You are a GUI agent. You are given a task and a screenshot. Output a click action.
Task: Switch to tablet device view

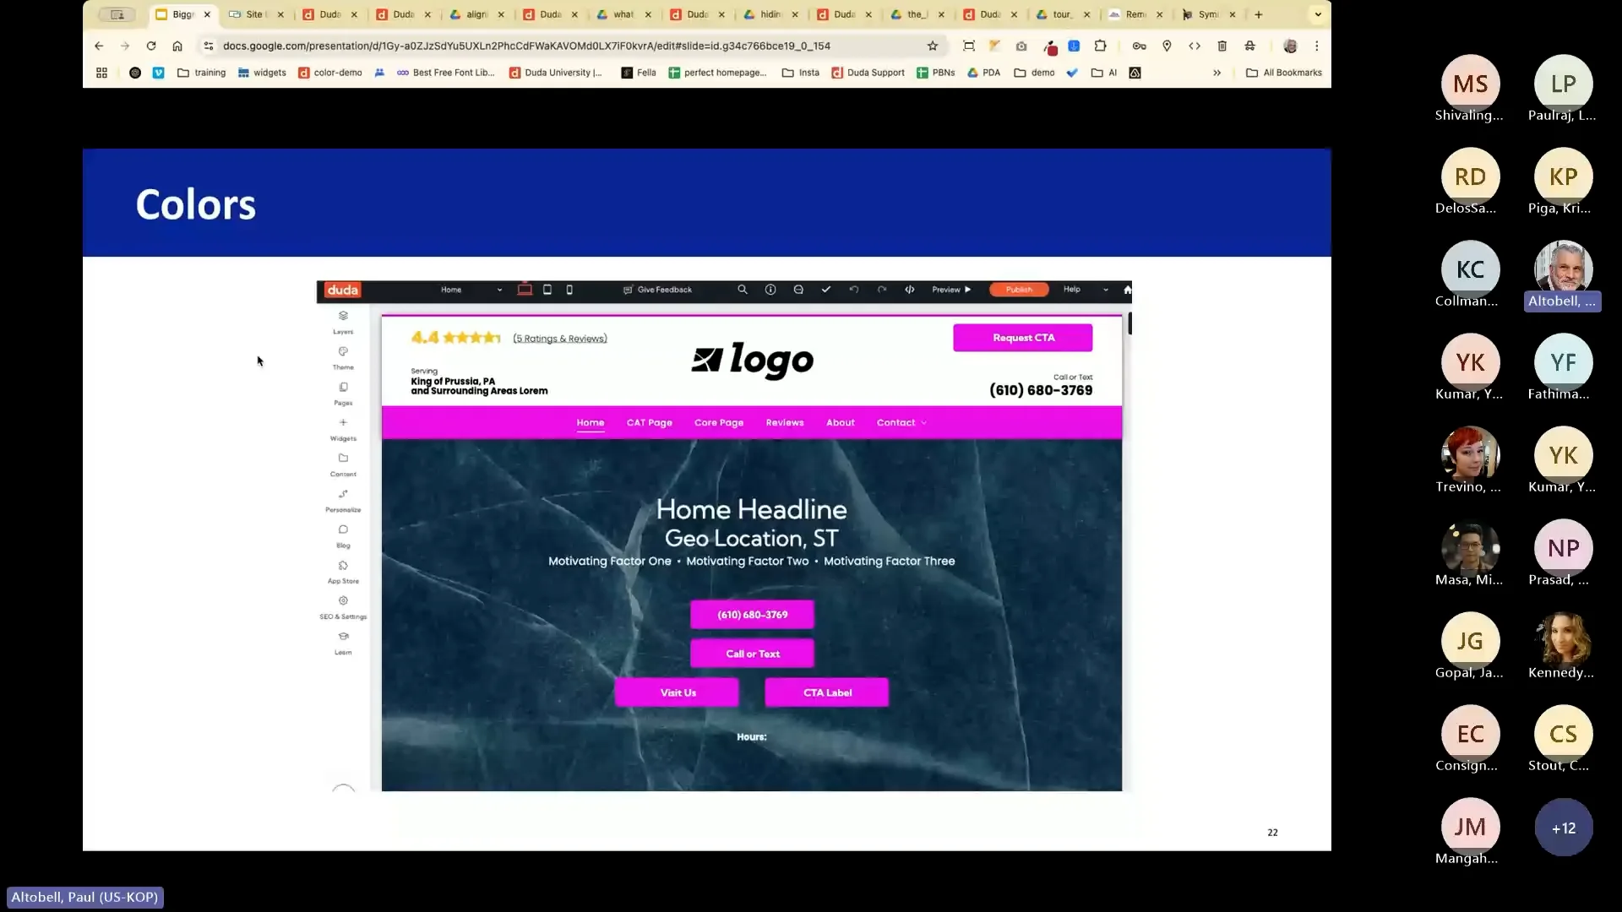[547, 290]
